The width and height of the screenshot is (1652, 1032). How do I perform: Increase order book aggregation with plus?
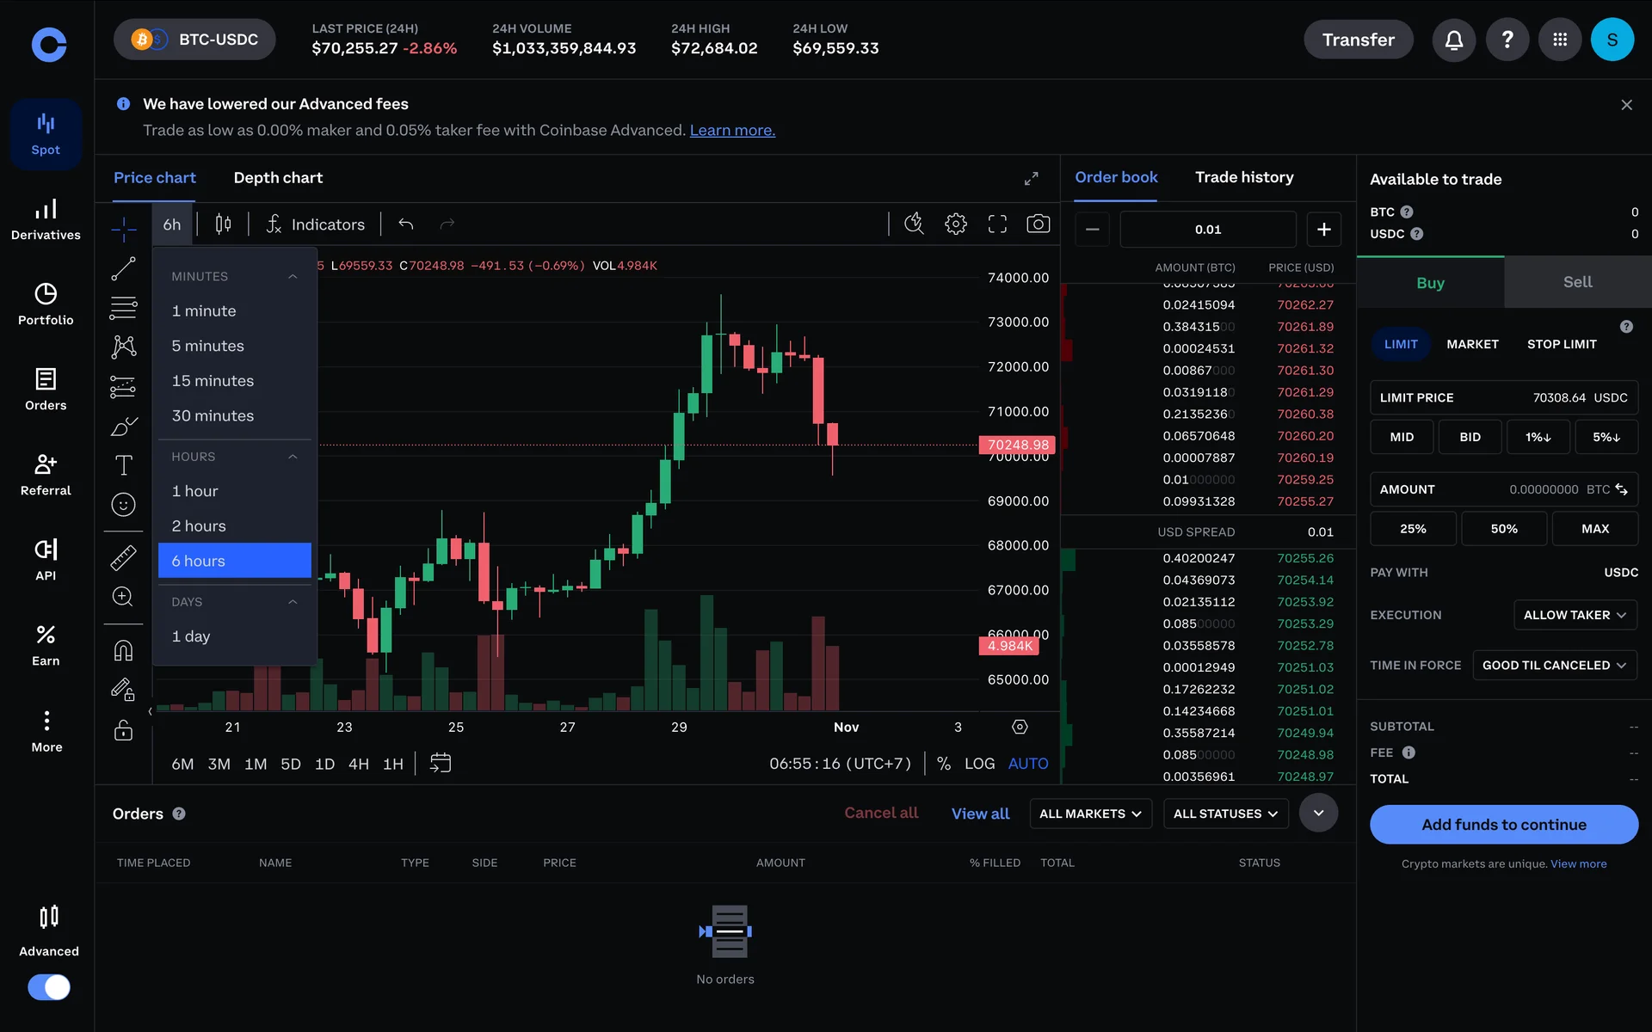[1323, 230]
